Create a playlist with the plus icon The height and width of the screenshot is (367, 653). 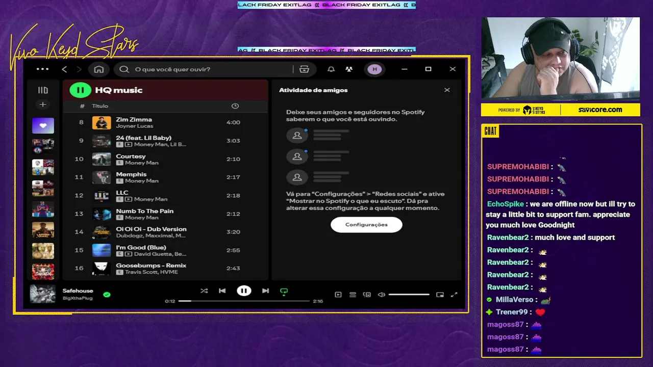[x=43, y=104]
